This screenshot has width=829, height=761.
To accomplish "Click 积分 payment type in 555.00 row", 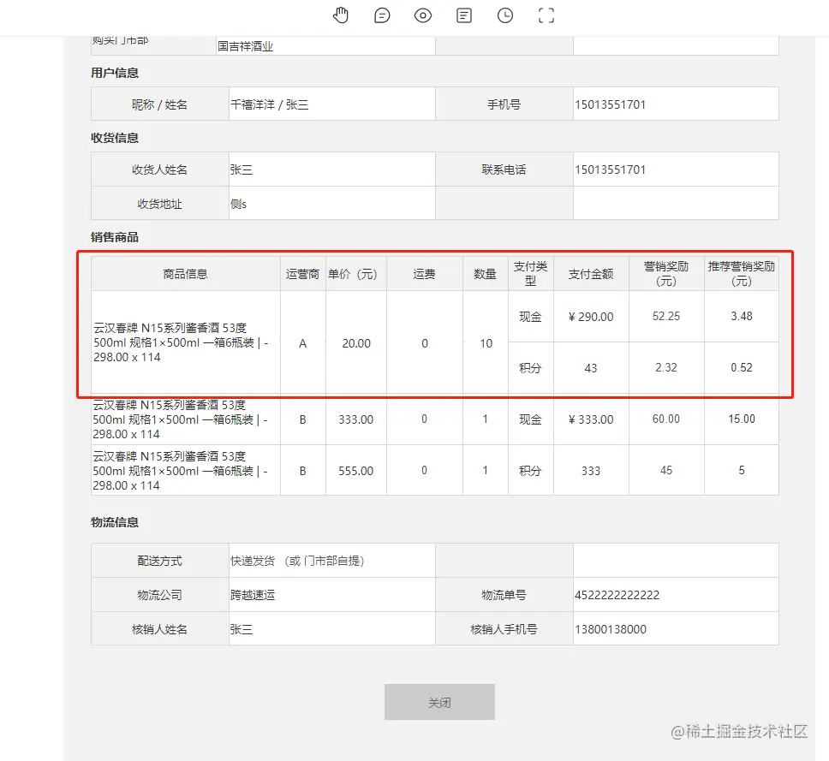I will click(x=530, y=471).
